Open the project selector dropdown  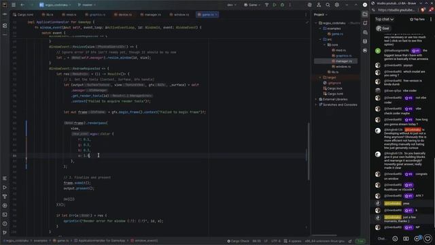(55, 5)
